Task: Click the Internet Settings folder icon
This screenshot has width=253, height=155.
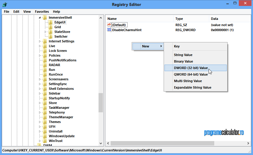Action: pos(45,41)
